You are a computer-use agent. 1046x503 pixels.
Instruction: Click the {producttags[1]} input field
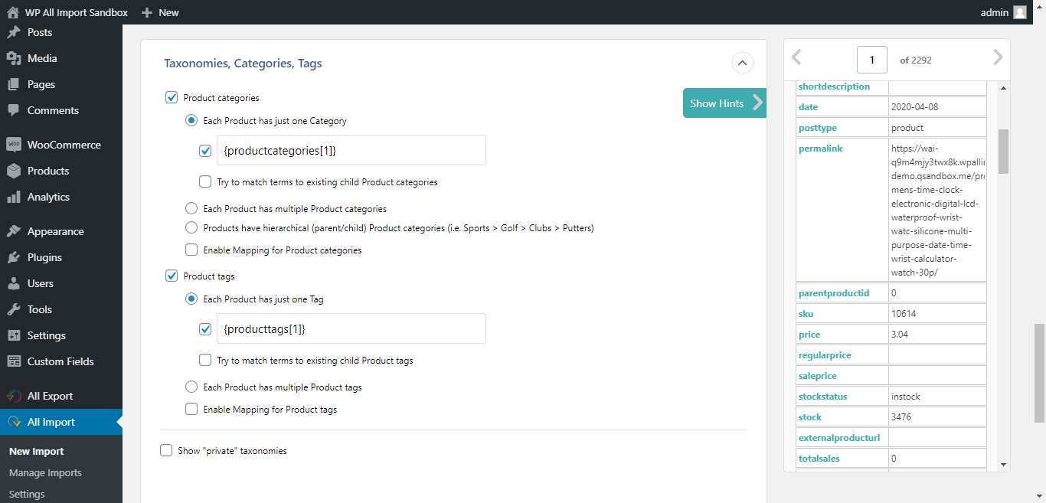point(351,328)
